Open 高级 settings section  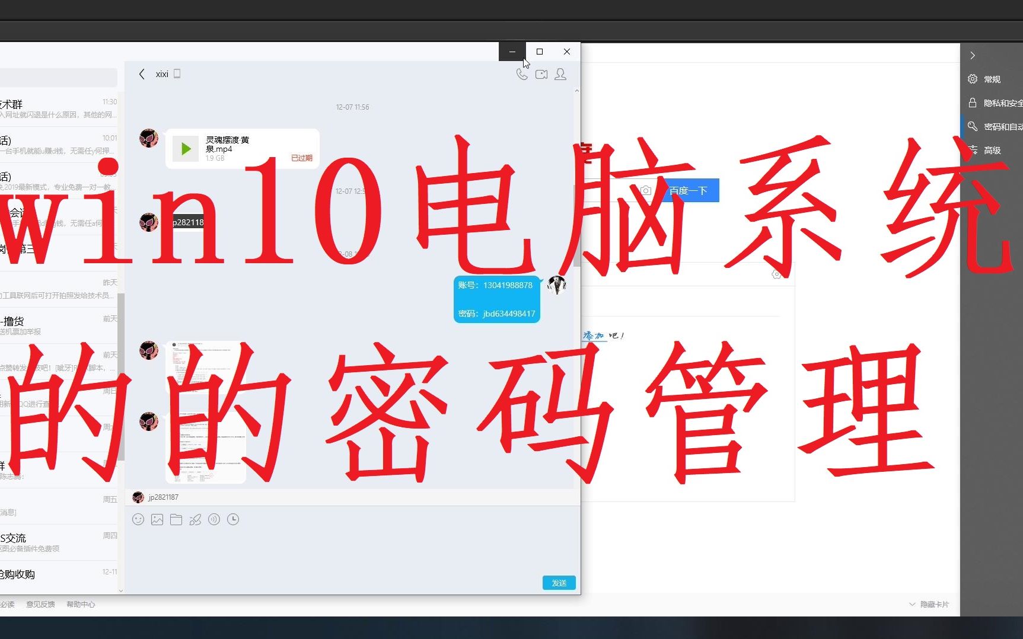[992, 150]
